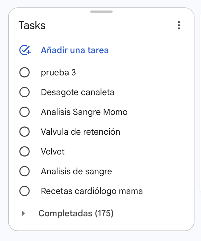Click the 'Valvula de retención' task text

(80, 132)
